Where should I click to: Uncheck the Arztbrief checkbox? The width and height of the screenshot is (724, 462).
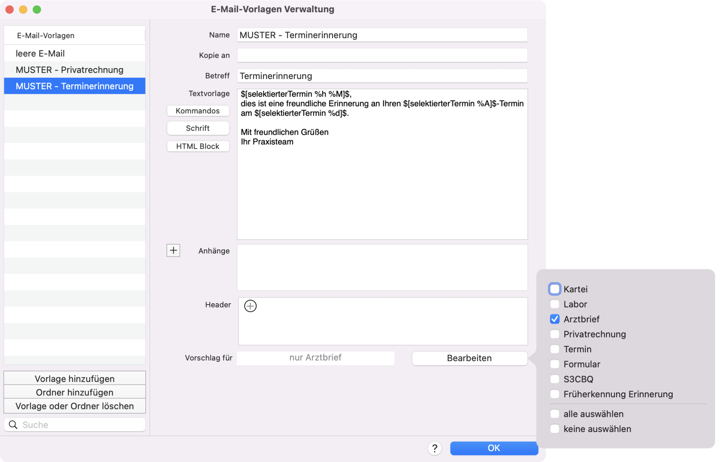click(555, 319)
